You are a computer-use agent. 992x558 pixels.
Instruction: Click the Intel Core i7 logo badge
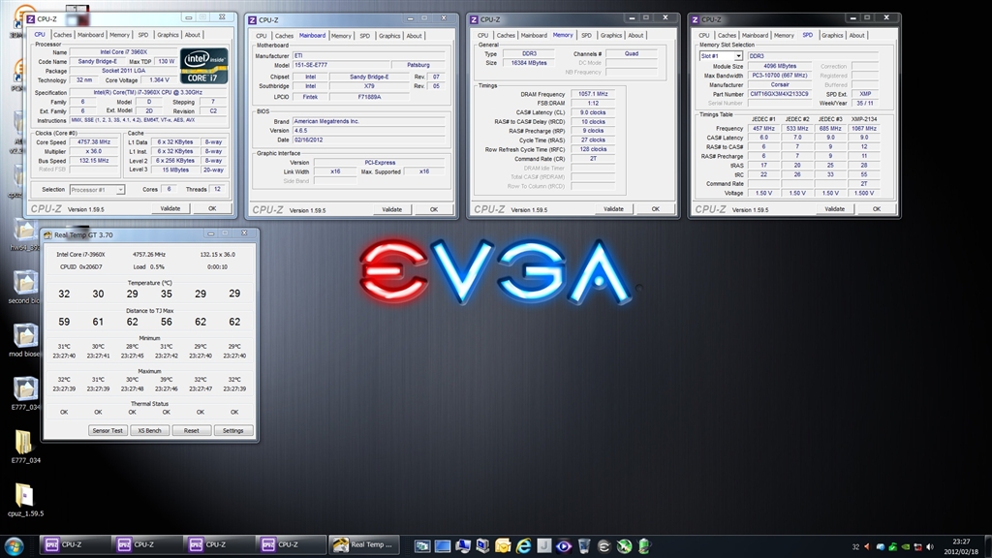203,65
